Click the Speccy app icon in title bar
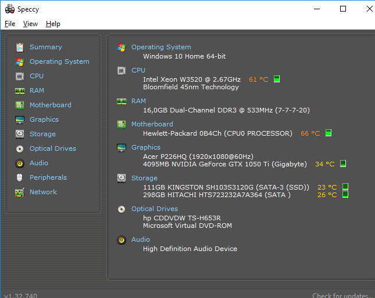375x298 pixels. point(10,9)
